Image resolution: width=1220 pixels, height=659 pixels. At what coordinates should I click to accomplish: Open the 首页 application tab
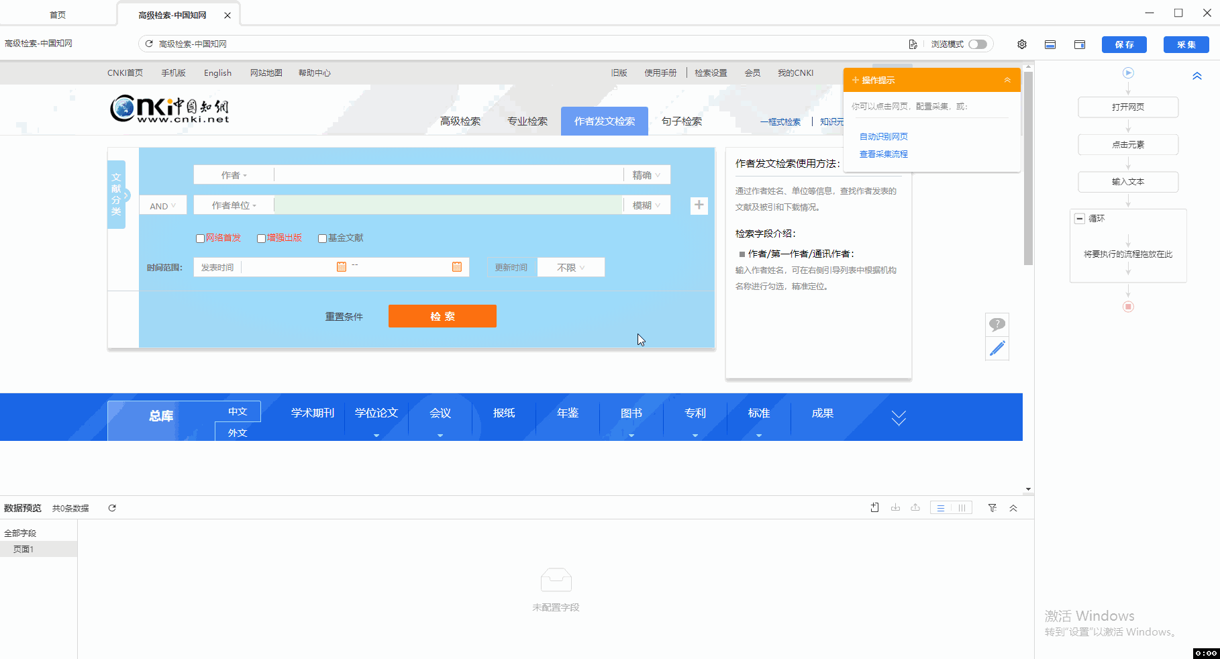point(58,15)
